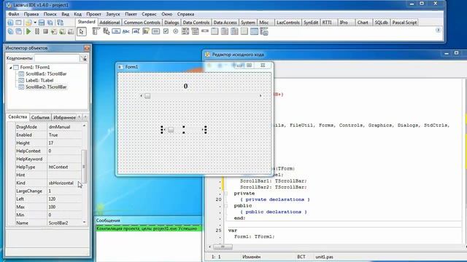Choose the TEdit component icon
467x262 pixels.
[x=136, y=31]
